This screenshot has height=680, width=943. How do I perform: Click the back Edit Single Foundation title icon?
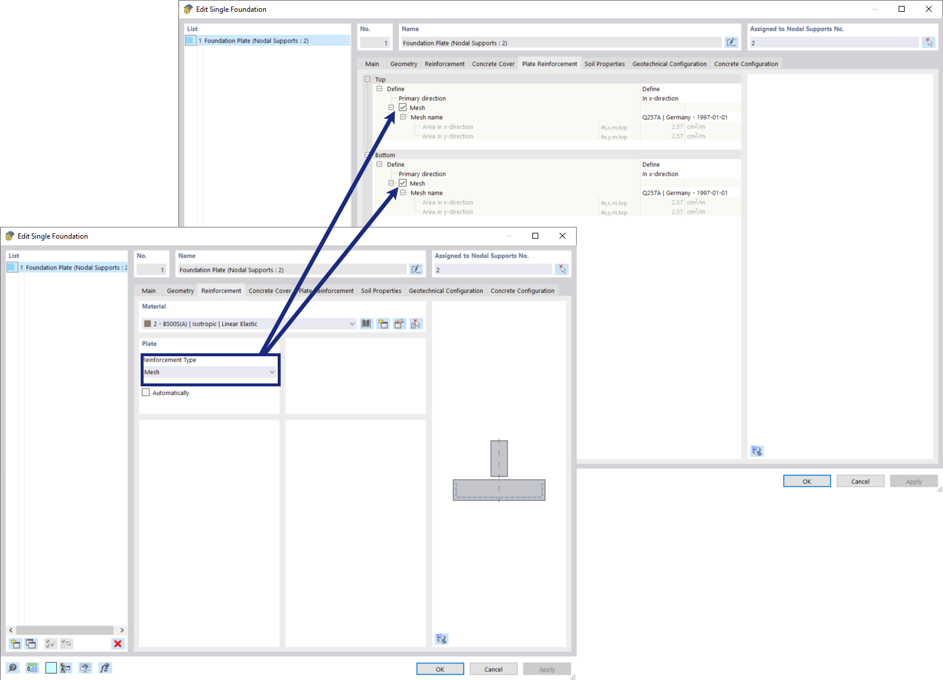pyautogui.click(x=188, y=9)
